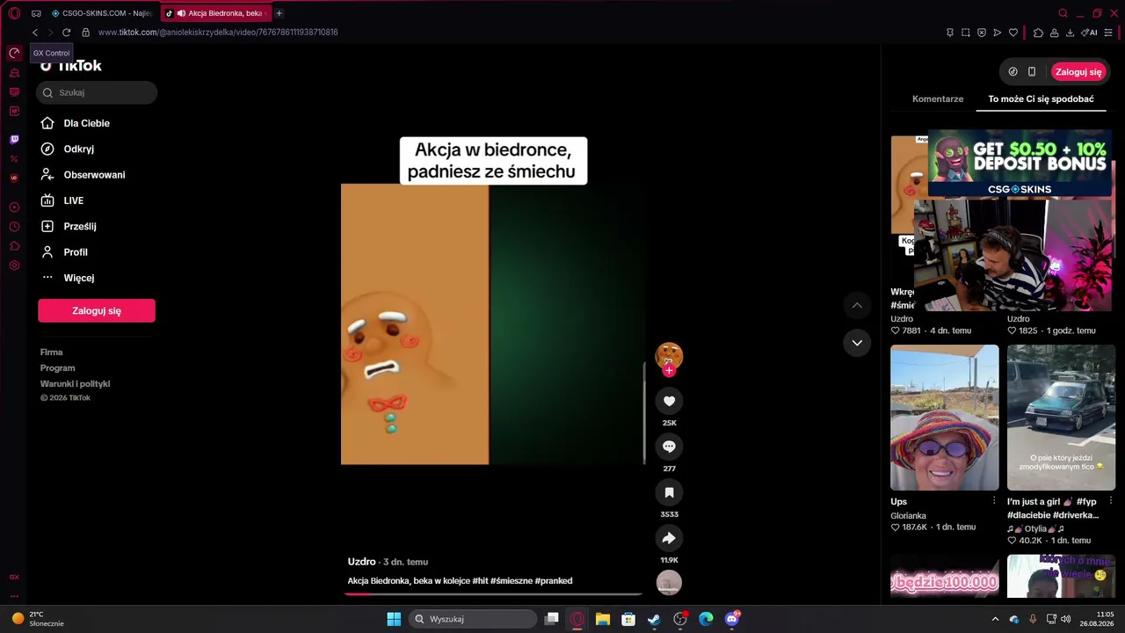Image resolution: width=1125 pixels, height=633 pixels.
Task: Click the Windows taskbar Wyszukaj search box
Action: click(x=473, y=619)
